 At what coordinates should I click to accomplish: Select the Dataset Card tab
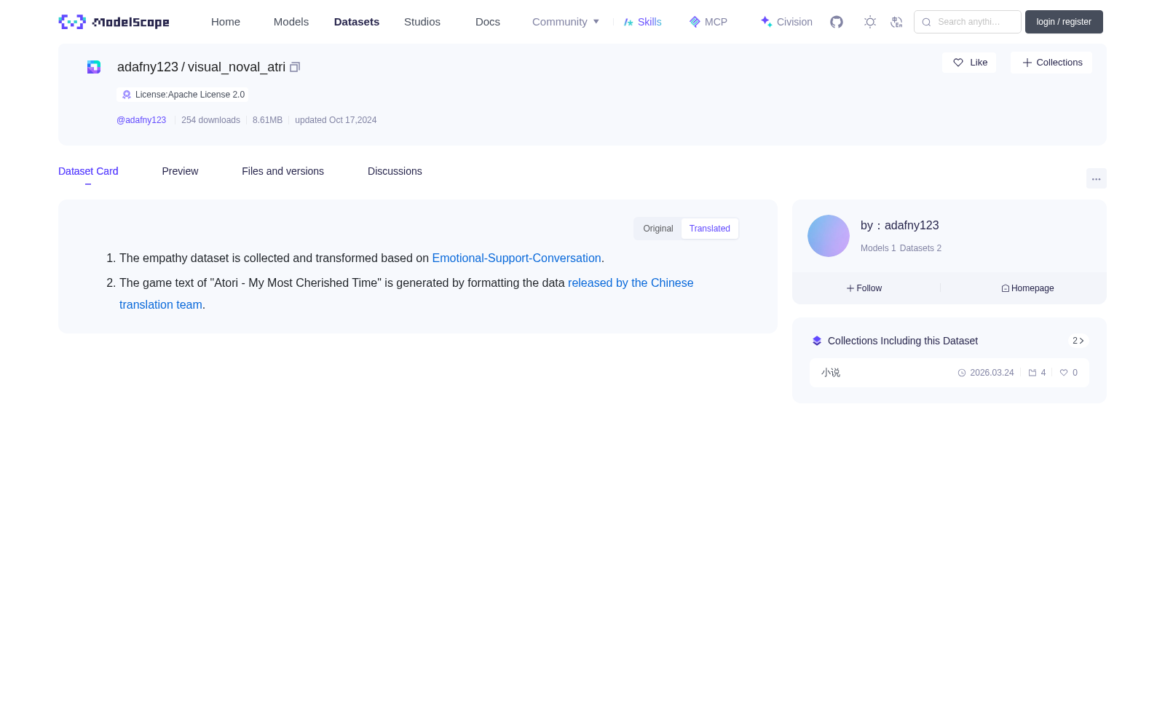(x=88, y=171)
